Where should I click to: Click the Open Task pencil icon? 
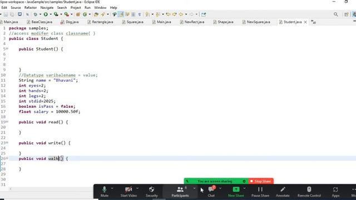[103, 14]
